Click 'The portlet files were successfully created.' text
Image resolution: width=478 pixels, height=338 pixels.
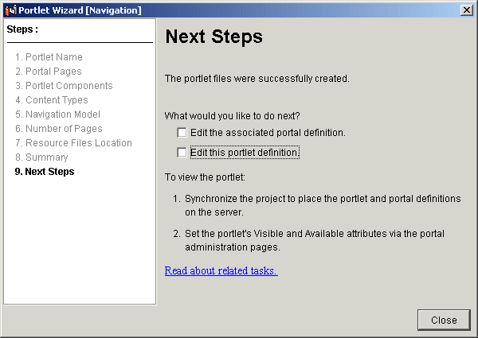pos(257,79)
